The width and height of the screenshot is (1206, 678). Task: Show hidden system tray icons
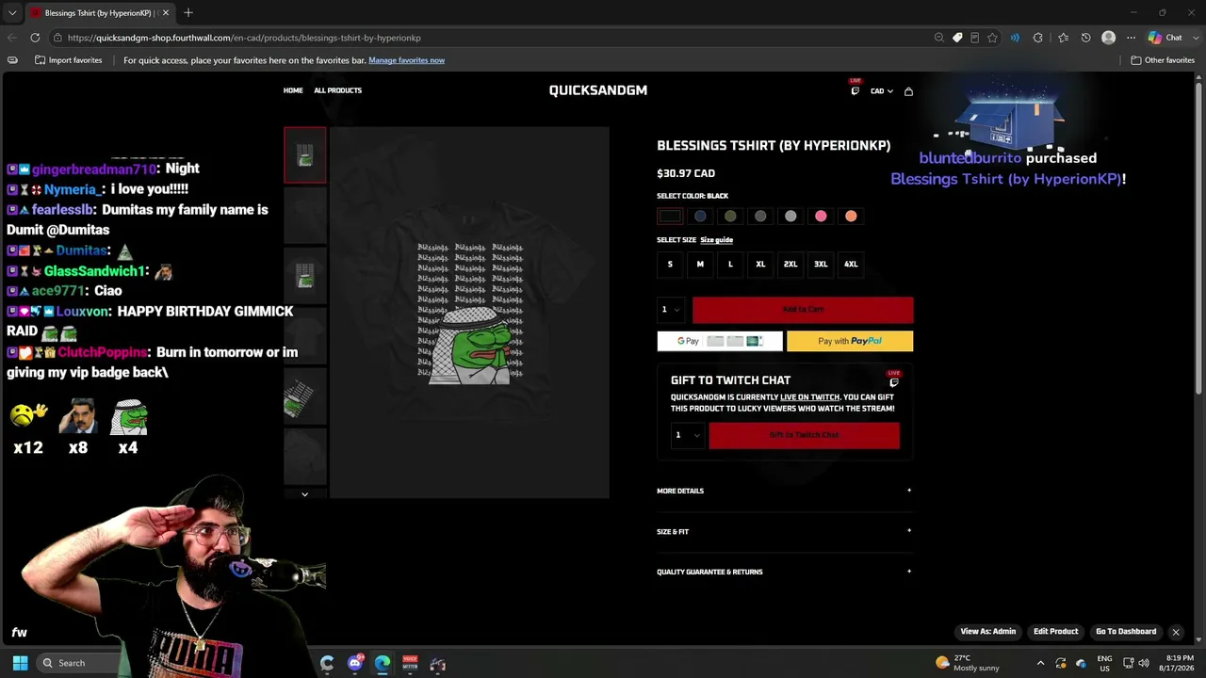pos(1040,663)
